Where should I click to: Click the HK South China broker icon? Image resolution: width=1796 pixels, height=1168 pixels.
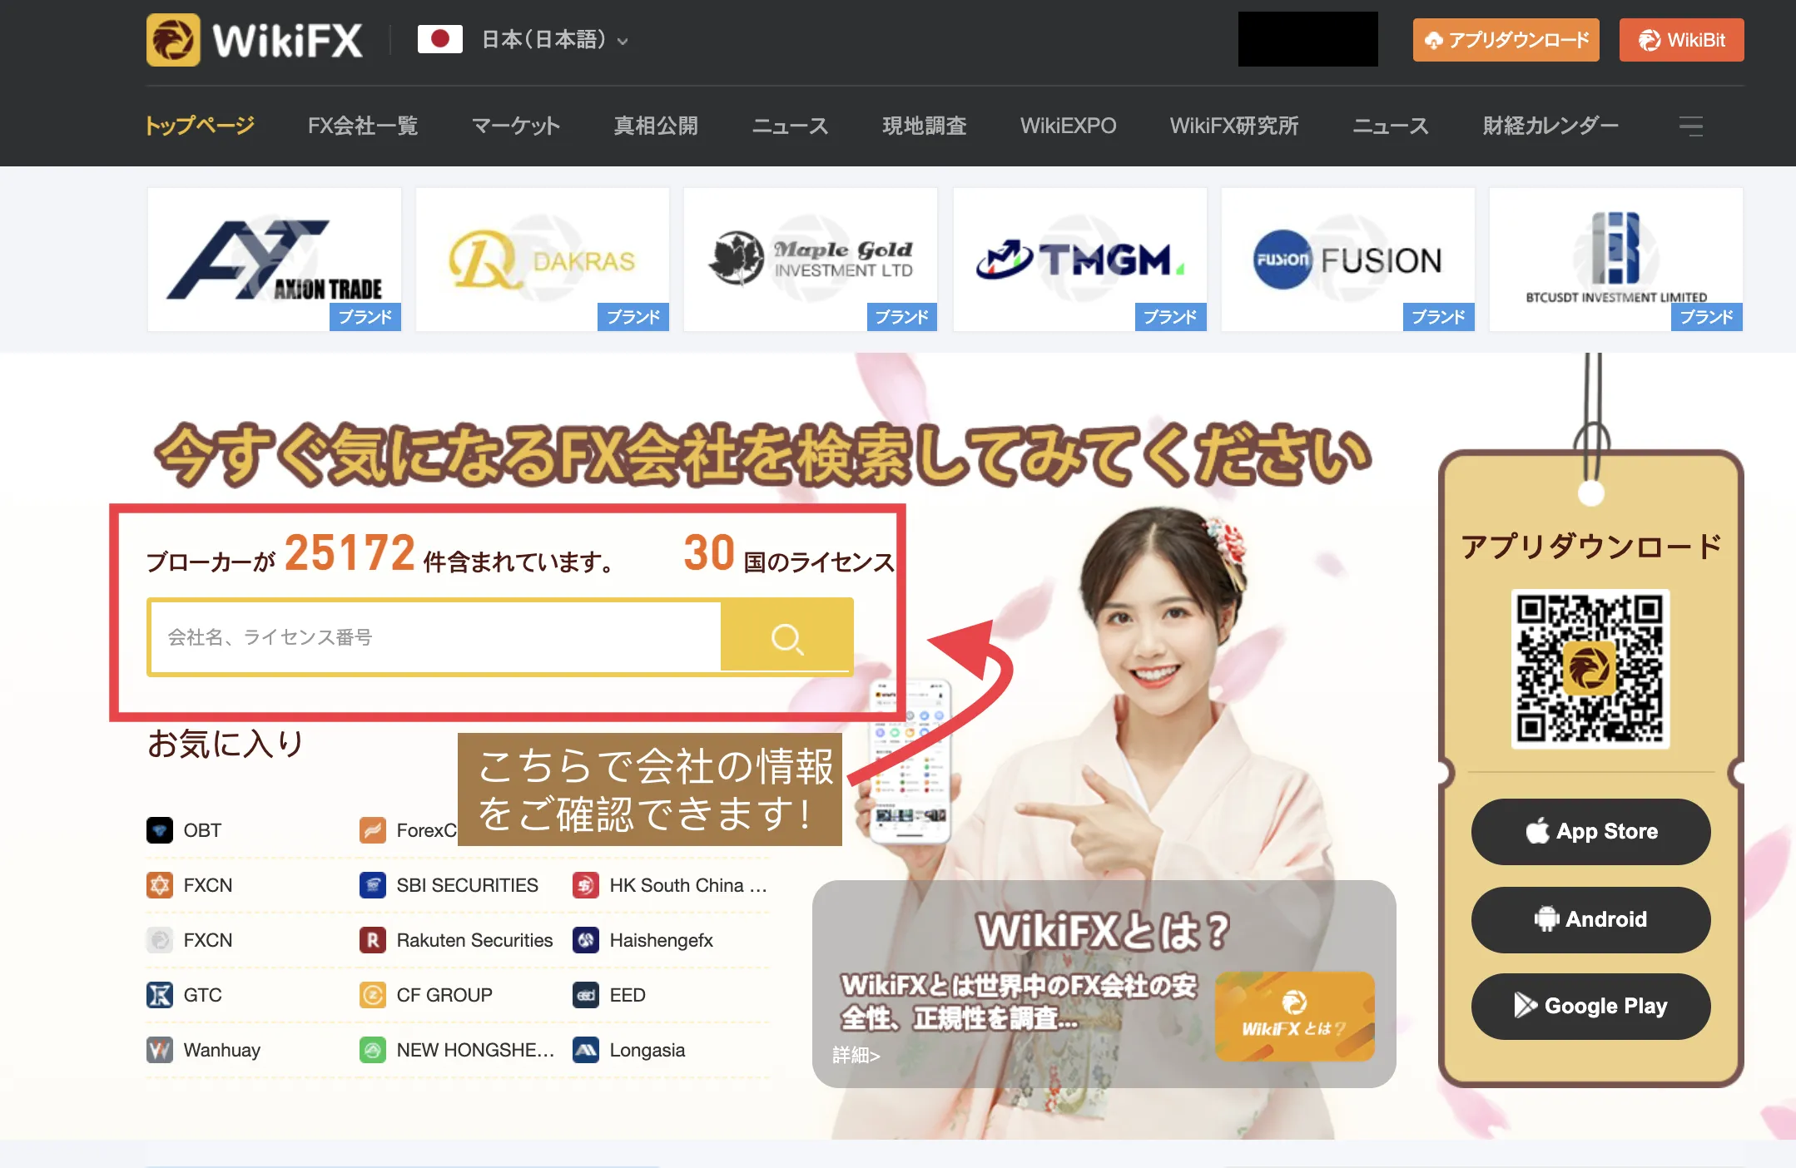(586, 885)
